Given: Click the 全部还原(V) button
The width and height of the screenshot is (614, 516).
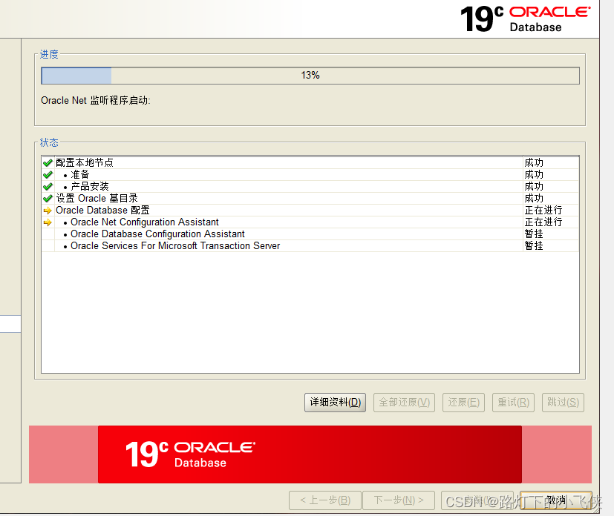Looking at the screenshot, I should coord(404,402).
